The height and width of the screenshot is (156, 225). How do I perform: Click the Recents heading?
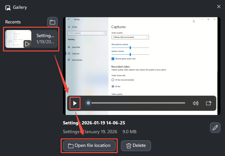click(x=13, y=22)
